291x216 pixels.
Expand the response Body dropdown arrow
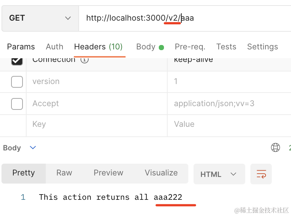tap(33, 148)
